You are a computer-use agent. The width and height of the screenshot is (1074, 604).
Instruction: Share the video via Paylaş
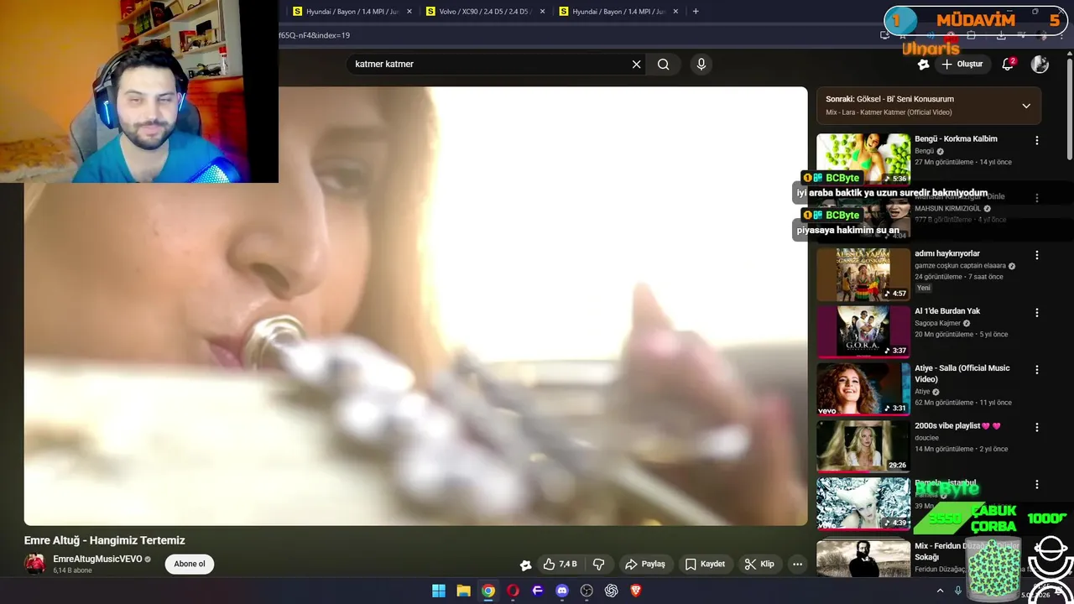pos(644,564)
